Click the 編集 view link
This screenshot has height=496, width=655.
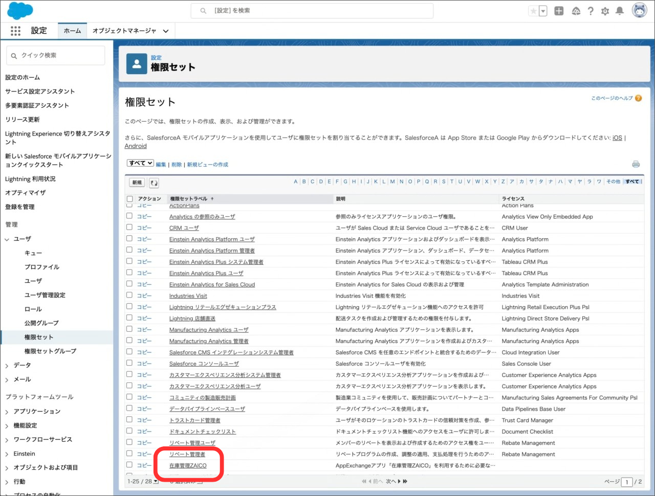161,165
